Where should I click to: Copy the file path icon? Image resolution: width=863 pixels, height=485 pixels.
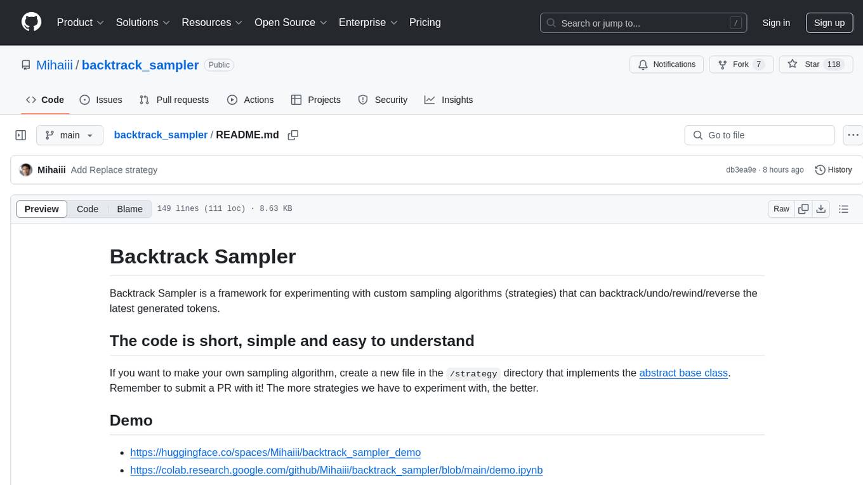click(x=293, y=135)
